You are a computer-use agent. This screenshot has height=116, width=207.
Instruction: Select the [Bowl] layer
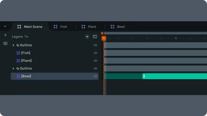(55, 76)
